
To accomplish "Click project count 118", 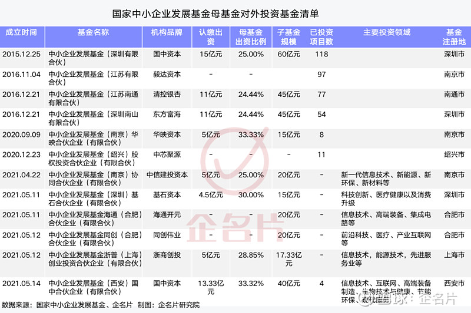I will (x=321, y=54).
